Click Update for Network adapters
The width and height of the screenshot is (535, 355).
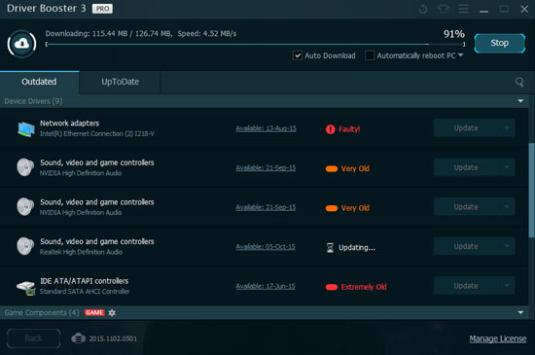coord(466,127)
